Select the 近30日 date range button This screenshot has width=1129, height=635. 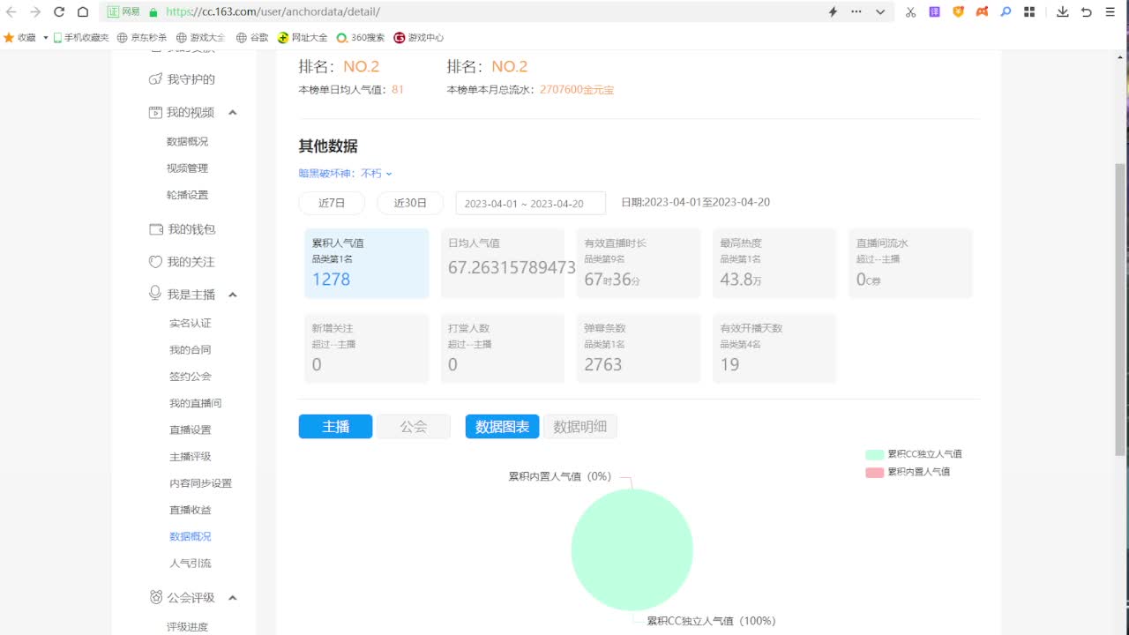click(410, 203)
